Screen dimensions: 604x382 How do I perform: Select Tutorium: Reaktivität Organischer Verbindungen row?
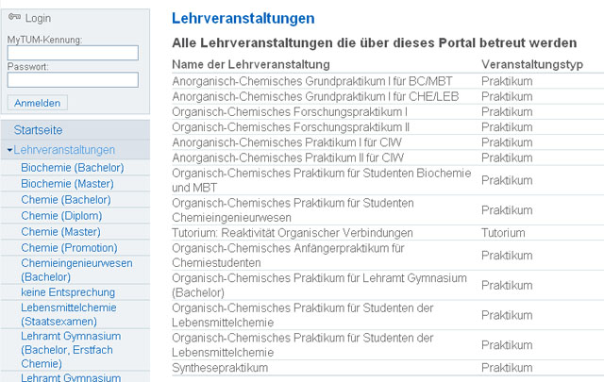coord(388,233)
